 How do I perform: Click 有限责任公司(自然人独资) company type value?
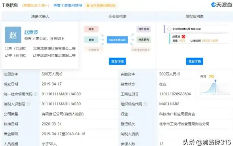pyautogui.click(x=63, y=114)
